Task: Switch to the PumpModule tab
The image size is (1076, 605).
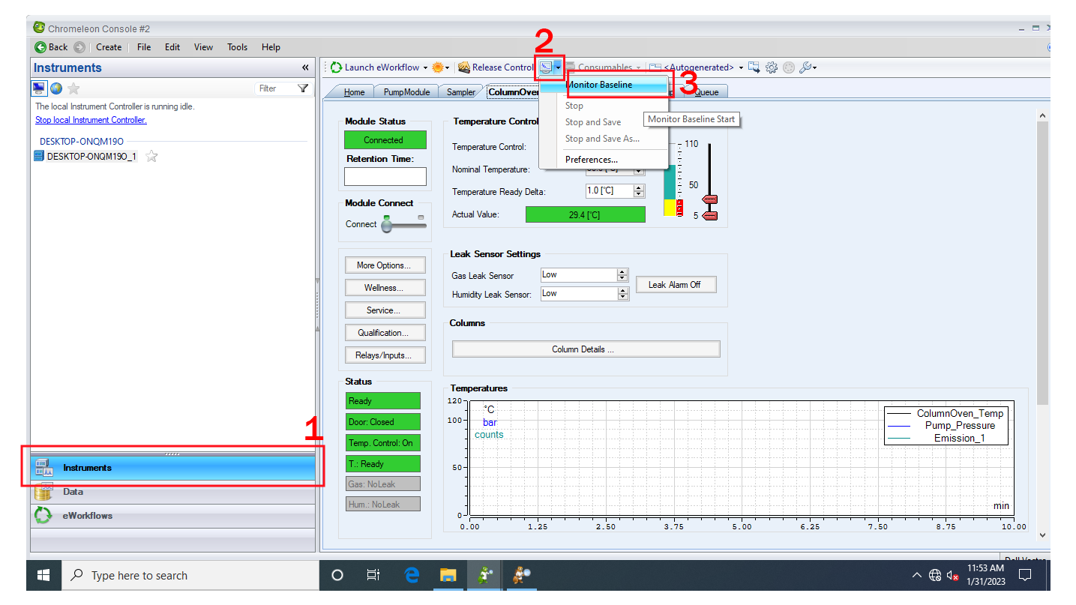Action: [406, 92]
